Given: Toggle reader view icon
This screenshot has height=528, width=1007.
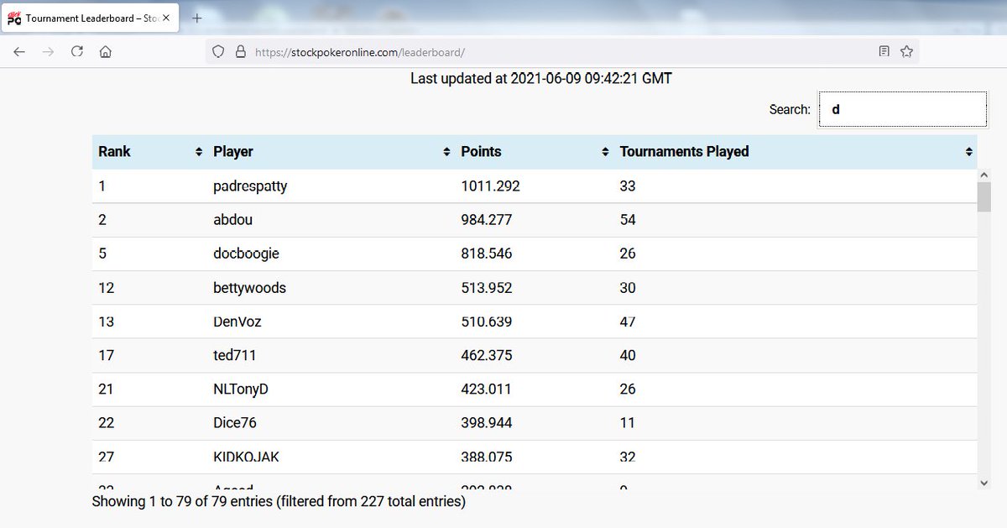Looking at the screenshot, I should click(x=884, y=52).
